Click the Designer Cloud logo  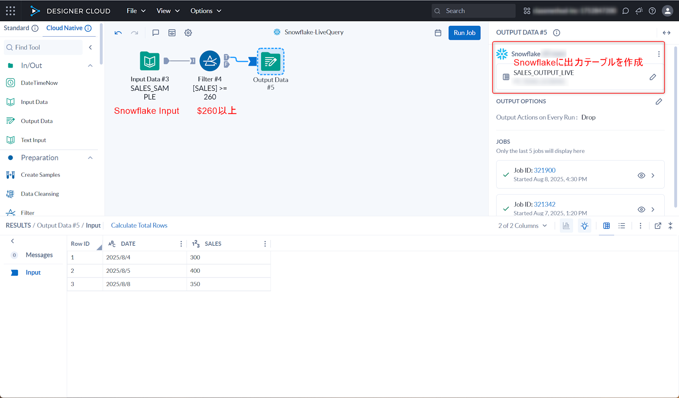click(x=70, y=11)
